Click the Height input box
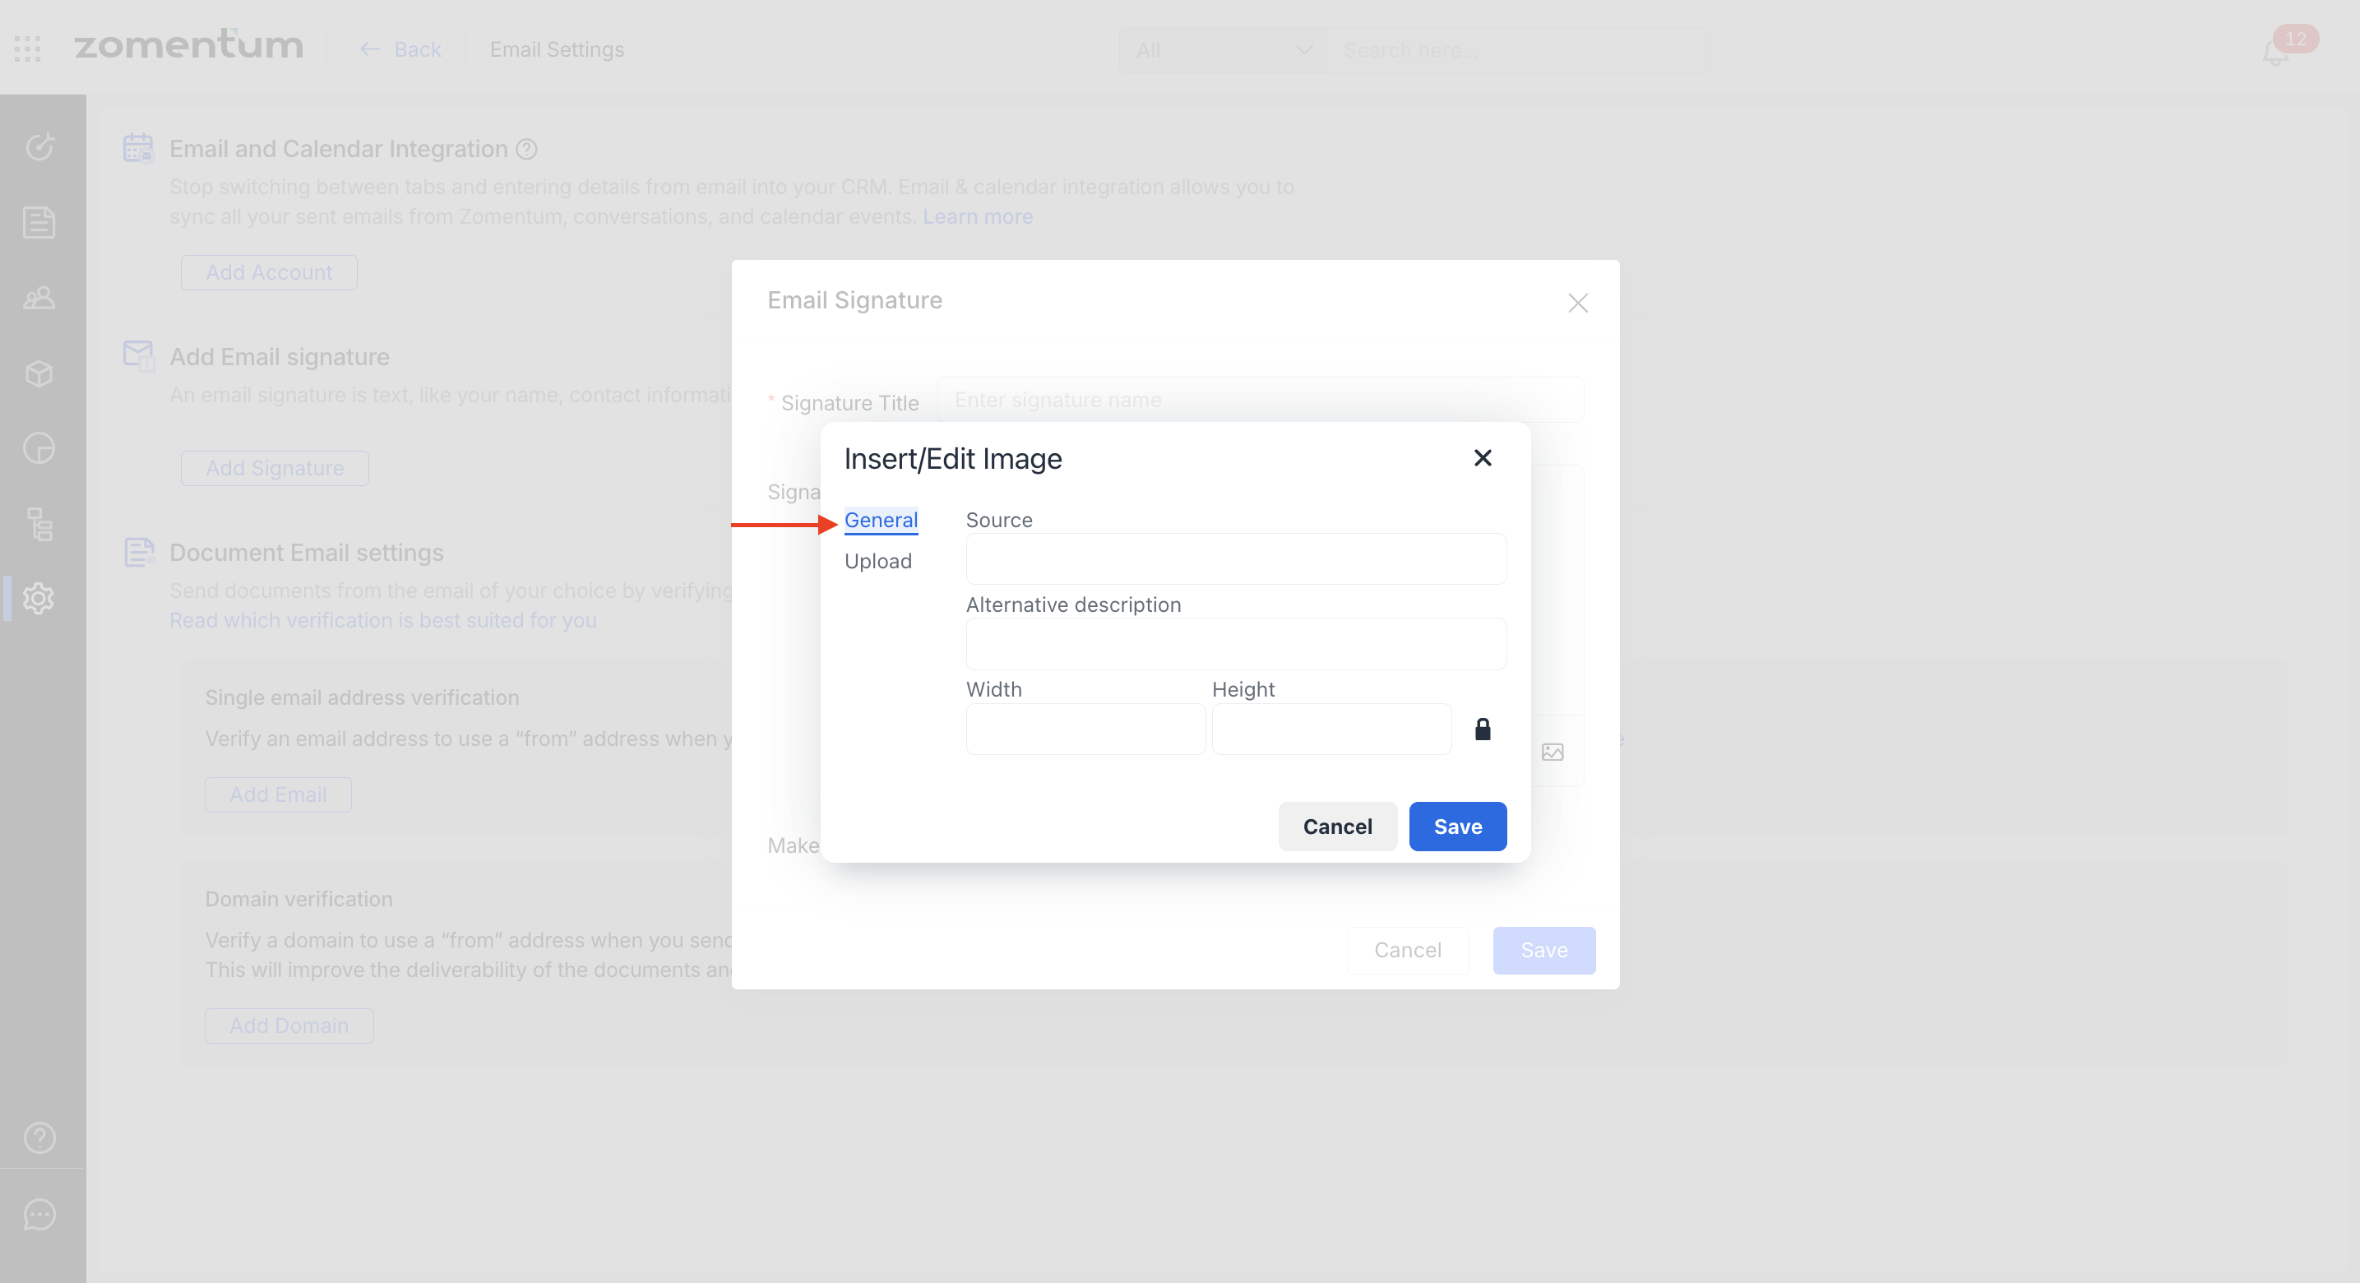The width and height of the screenshot is (2360, 1283). (1330, 729)
